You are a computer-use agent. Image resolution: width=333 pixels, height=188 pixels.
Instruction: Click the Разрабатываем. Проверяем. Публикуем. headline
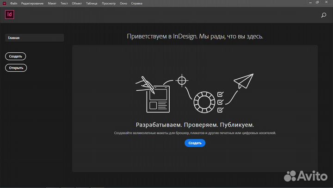[x=195, y=125]
